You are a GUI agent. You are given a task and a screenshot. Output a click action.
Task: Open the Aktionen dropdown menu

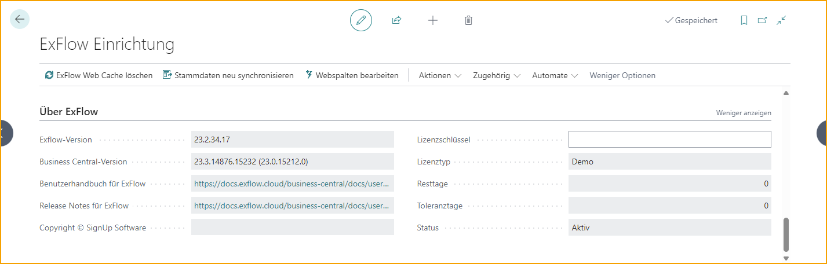click(440, 75)
